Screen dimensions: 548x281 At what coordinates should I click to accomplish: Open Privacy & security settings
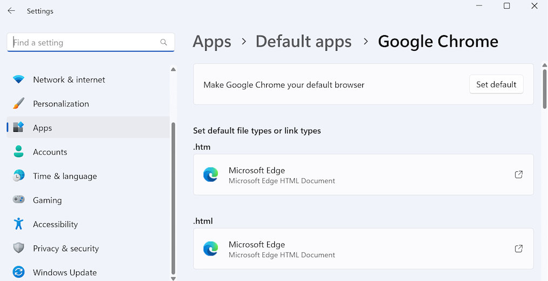(x=88, y=249)
